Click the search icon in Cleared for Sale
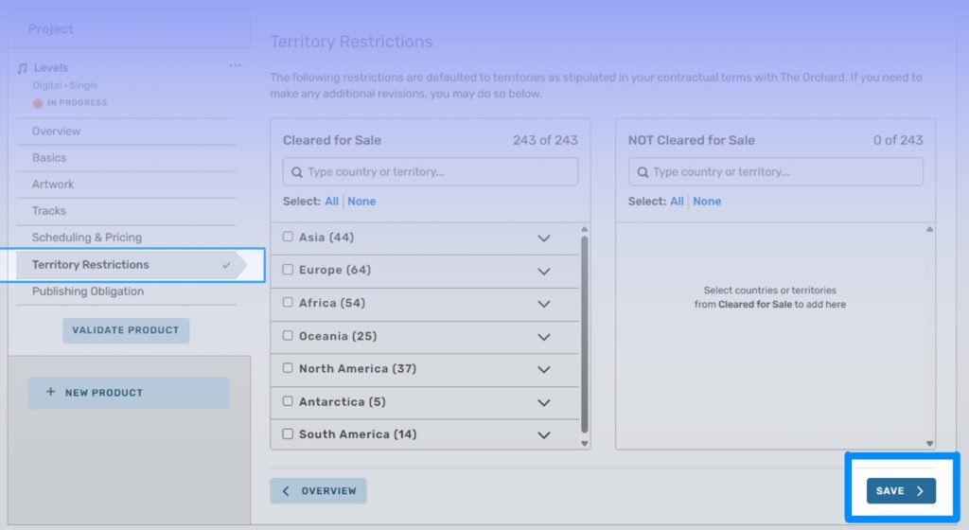969x530 pixels. pos(297,172)
